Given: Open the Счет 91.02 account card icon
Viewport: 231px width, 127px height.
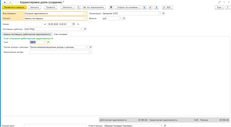Looking at the screenshot, I should point(48,42).
